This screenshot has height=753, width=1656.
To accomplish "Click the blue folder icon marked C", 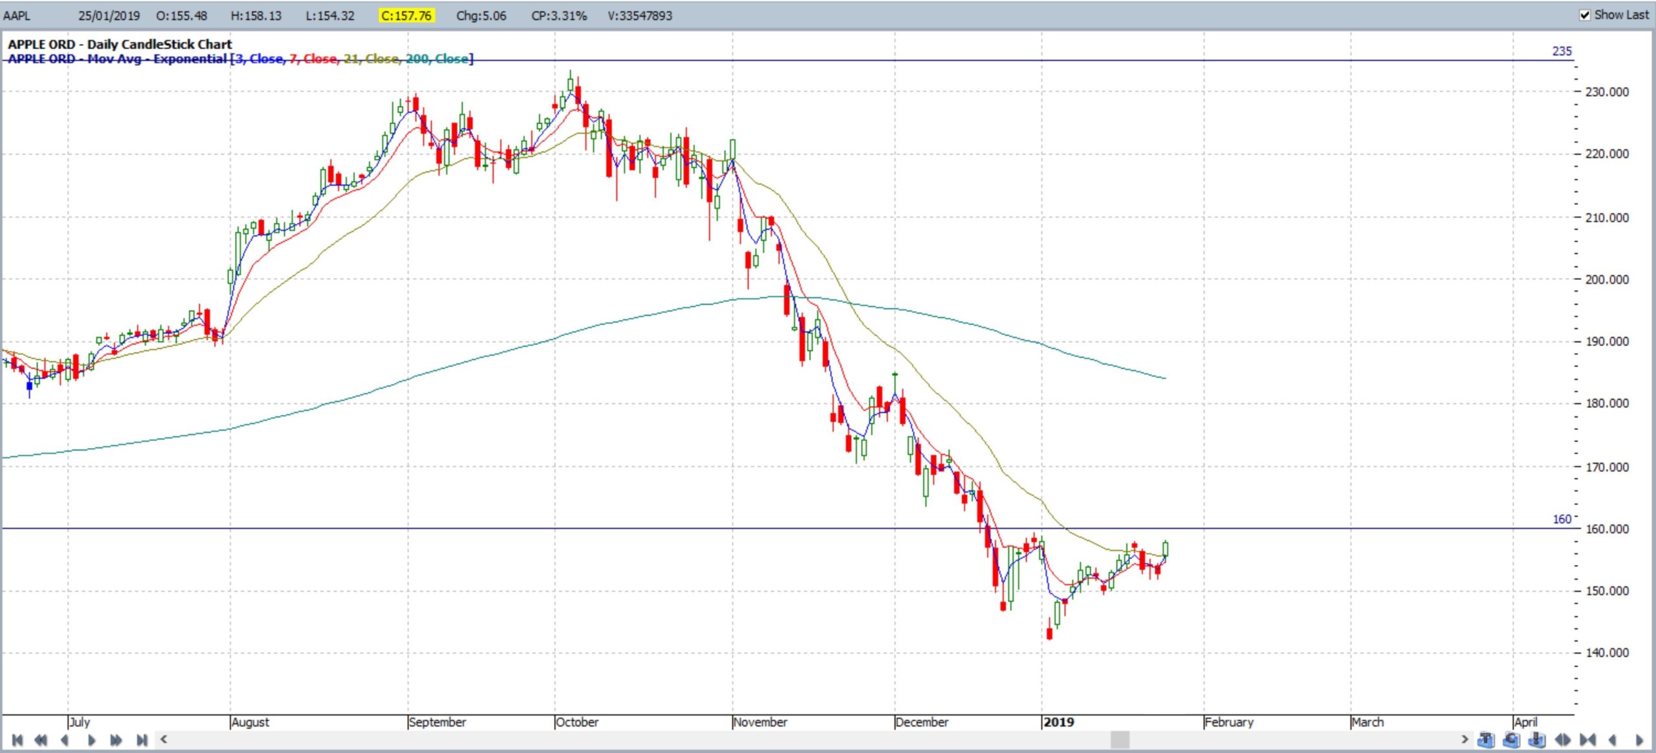I will click(x=1512, y=739).
